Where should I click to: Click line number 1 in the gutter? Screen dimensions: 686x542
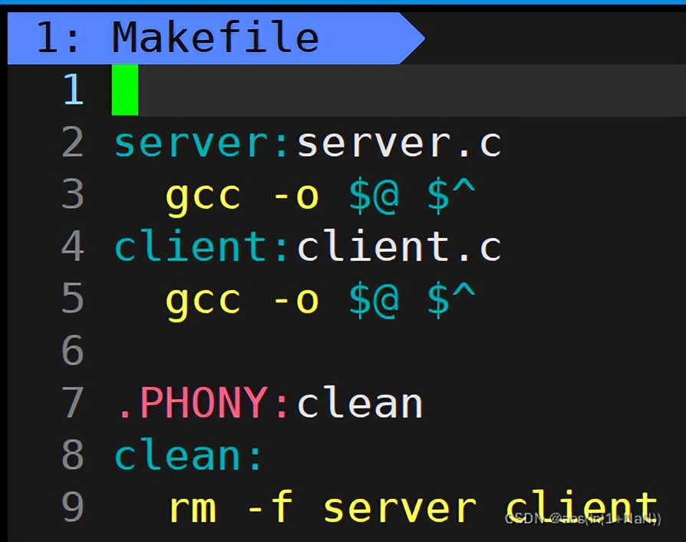click(x=74, y=90)
